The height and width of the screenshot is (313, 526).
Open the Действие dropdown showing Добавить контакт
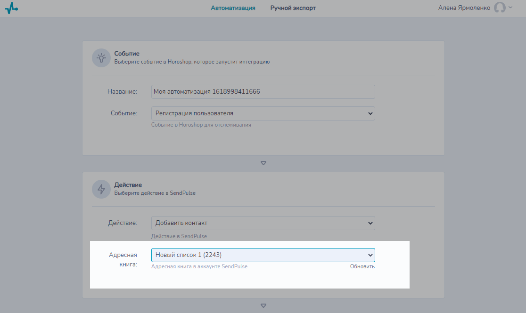pyautogui.click(x=263, y=223)
